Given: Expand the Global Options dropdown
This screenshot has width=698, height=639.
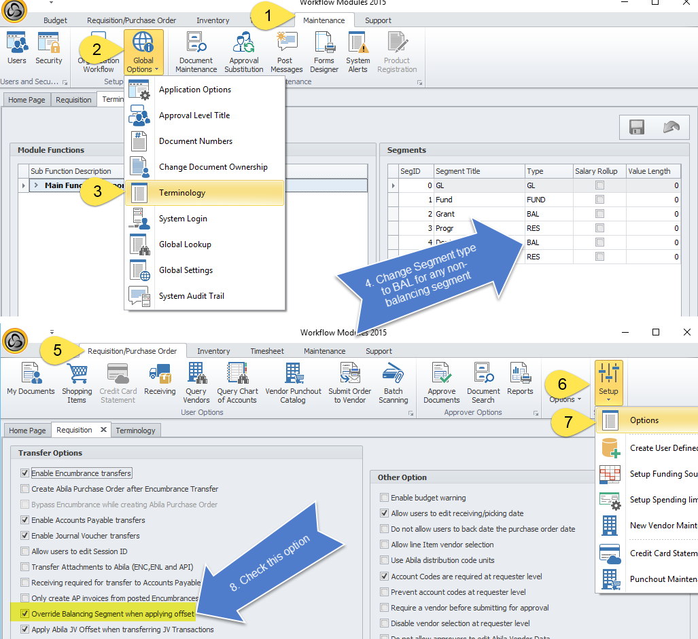Looking at the screenshot, I should (x=143, y=52).
